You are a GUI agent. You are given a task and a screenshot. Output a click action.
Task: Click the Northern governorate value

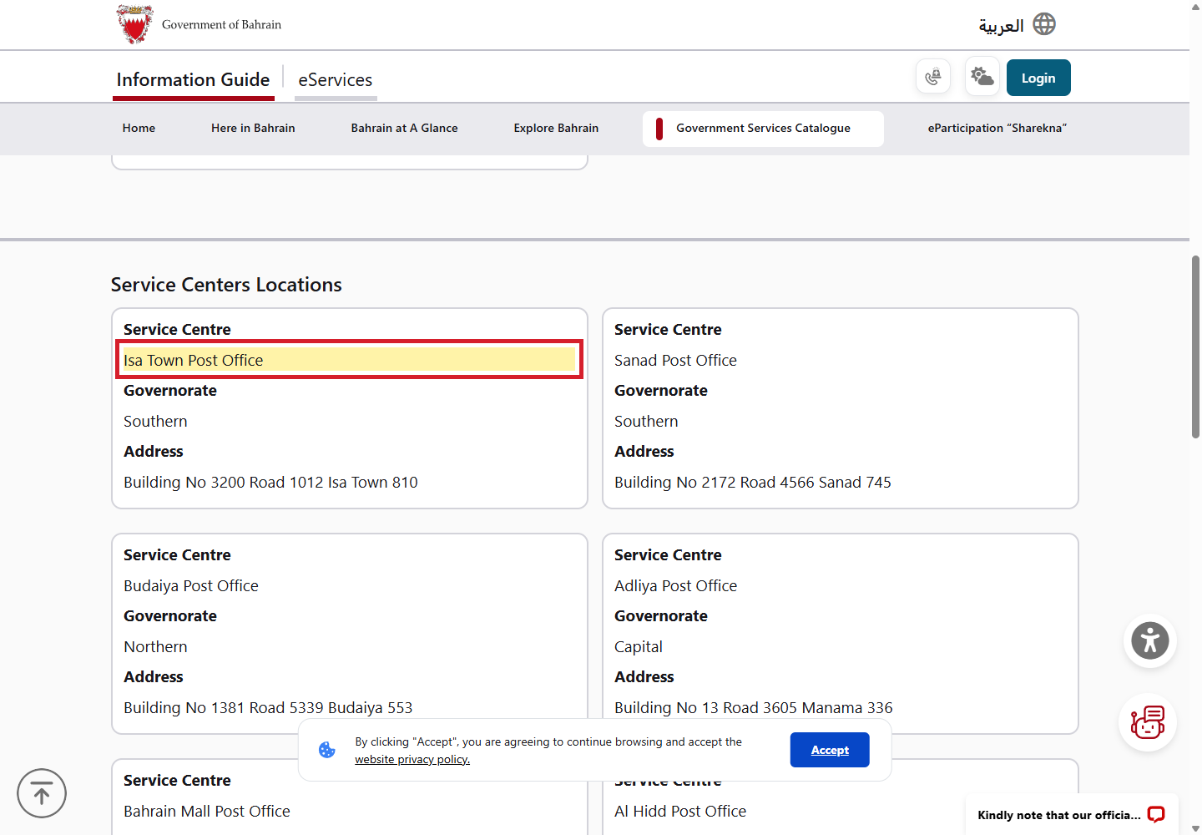(155, 646)
